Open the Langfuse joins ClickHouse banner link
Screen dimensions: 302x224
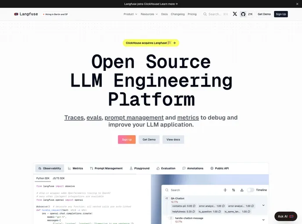point(151,4)
